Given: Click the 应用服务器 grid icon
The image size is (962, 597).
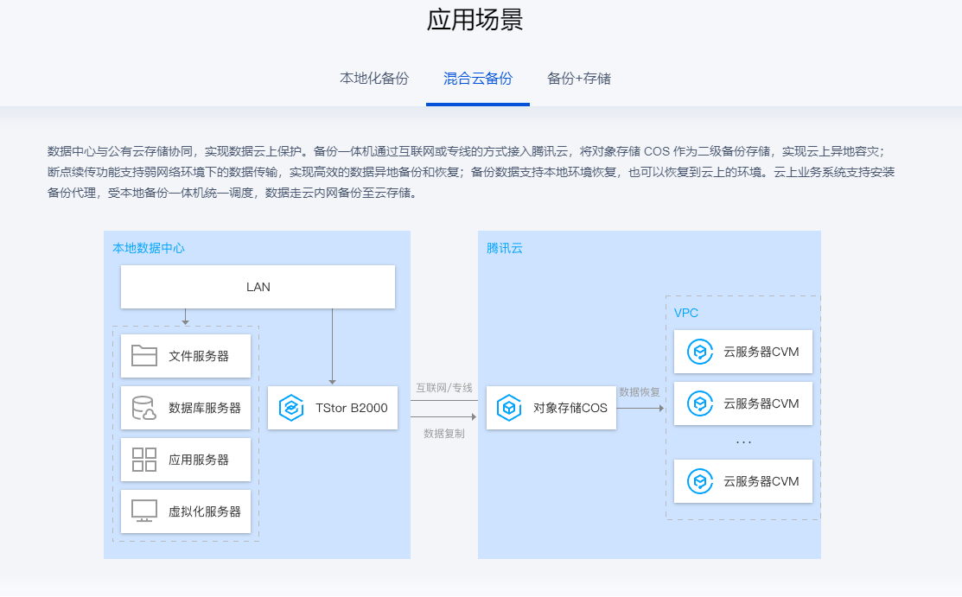Looking at the screenshot, I should click(144, 460).
